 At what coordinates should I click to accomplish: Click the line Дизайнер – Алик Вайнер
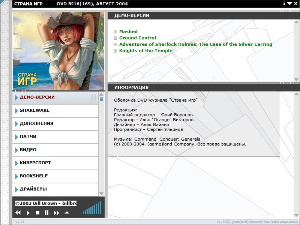[x=142, y=124]
